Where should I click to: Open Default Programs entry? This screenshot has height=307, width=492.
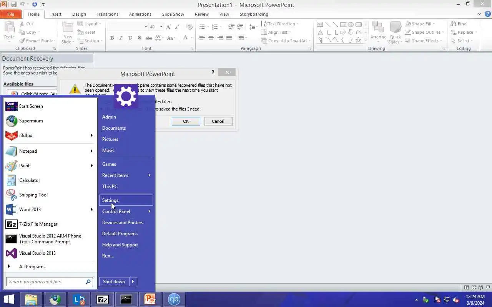click(x=126, y=234)
